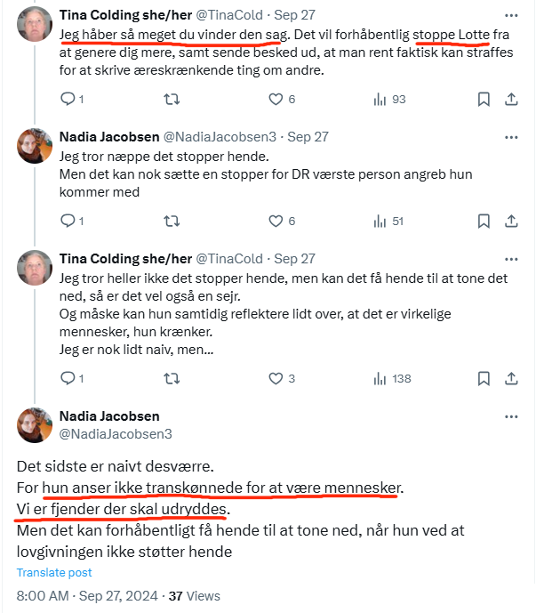Reply to Tina Colding's first tweet
The height and width of the screenshot is (613, 536).
coord(67,99)
